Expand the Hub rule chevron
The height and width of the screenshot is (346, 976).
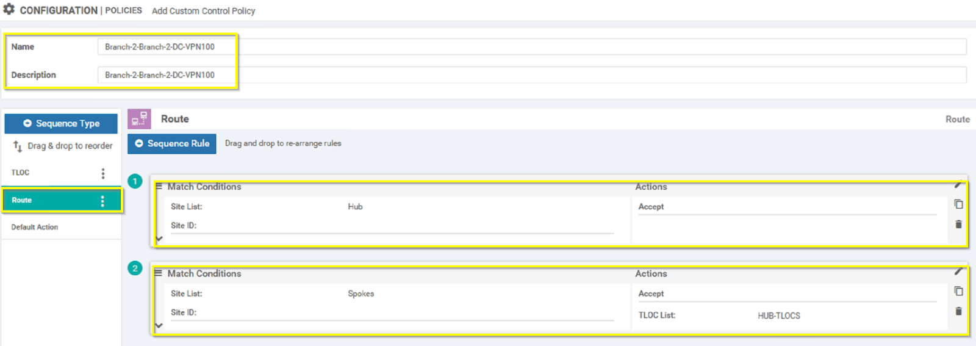(x=159, y=239)
